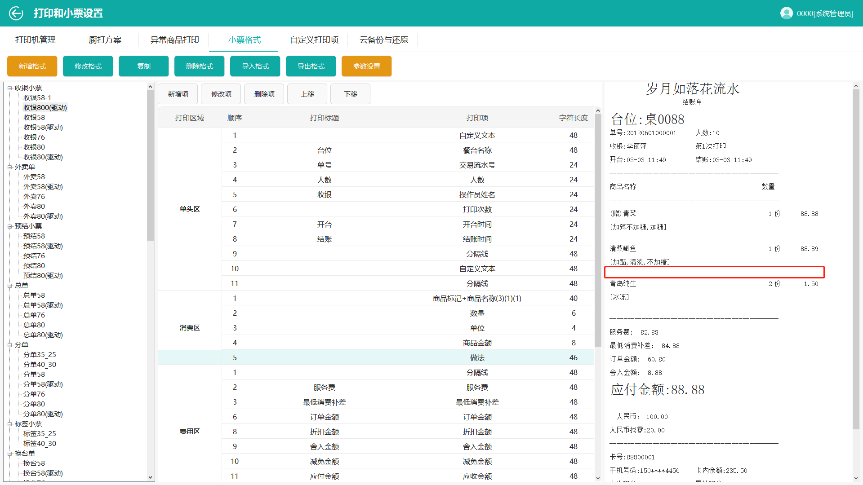Collapse the 标签小票 tree node
This screenshot has width=863, height=485.
(9, 424)
